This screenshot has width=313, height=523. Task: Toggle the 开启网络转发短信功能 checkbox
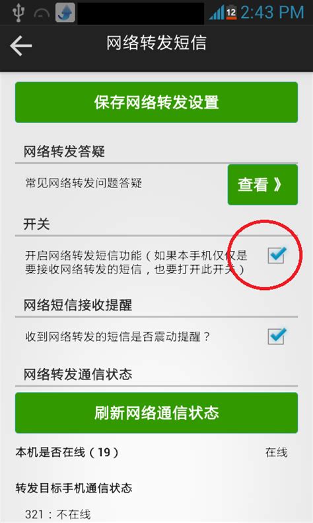[x=277, y=255]
